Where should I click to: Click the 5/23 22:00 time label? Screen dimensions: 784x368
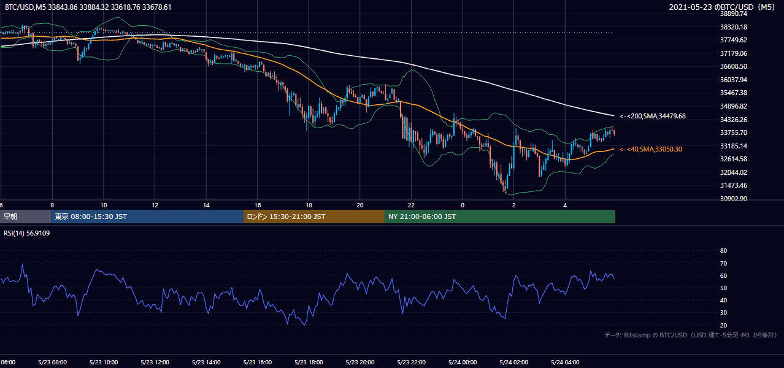[x=411, y=362]
